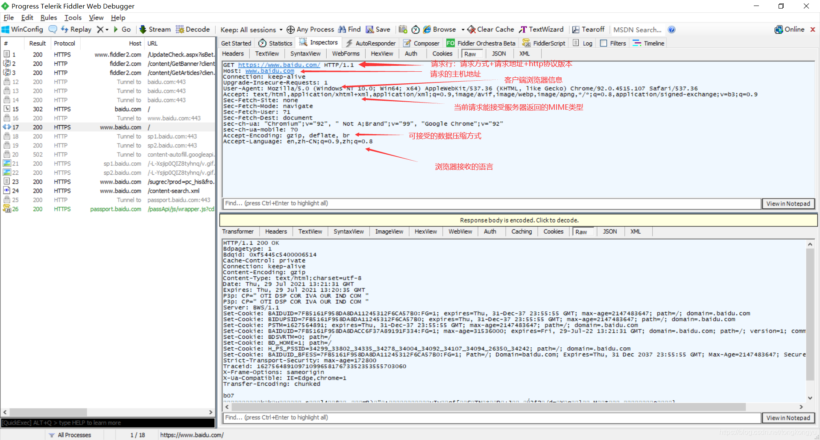The width and height of the screenshot is (820, 440).
Task: Click the request Find text field
Action: (x=492, y=203)
